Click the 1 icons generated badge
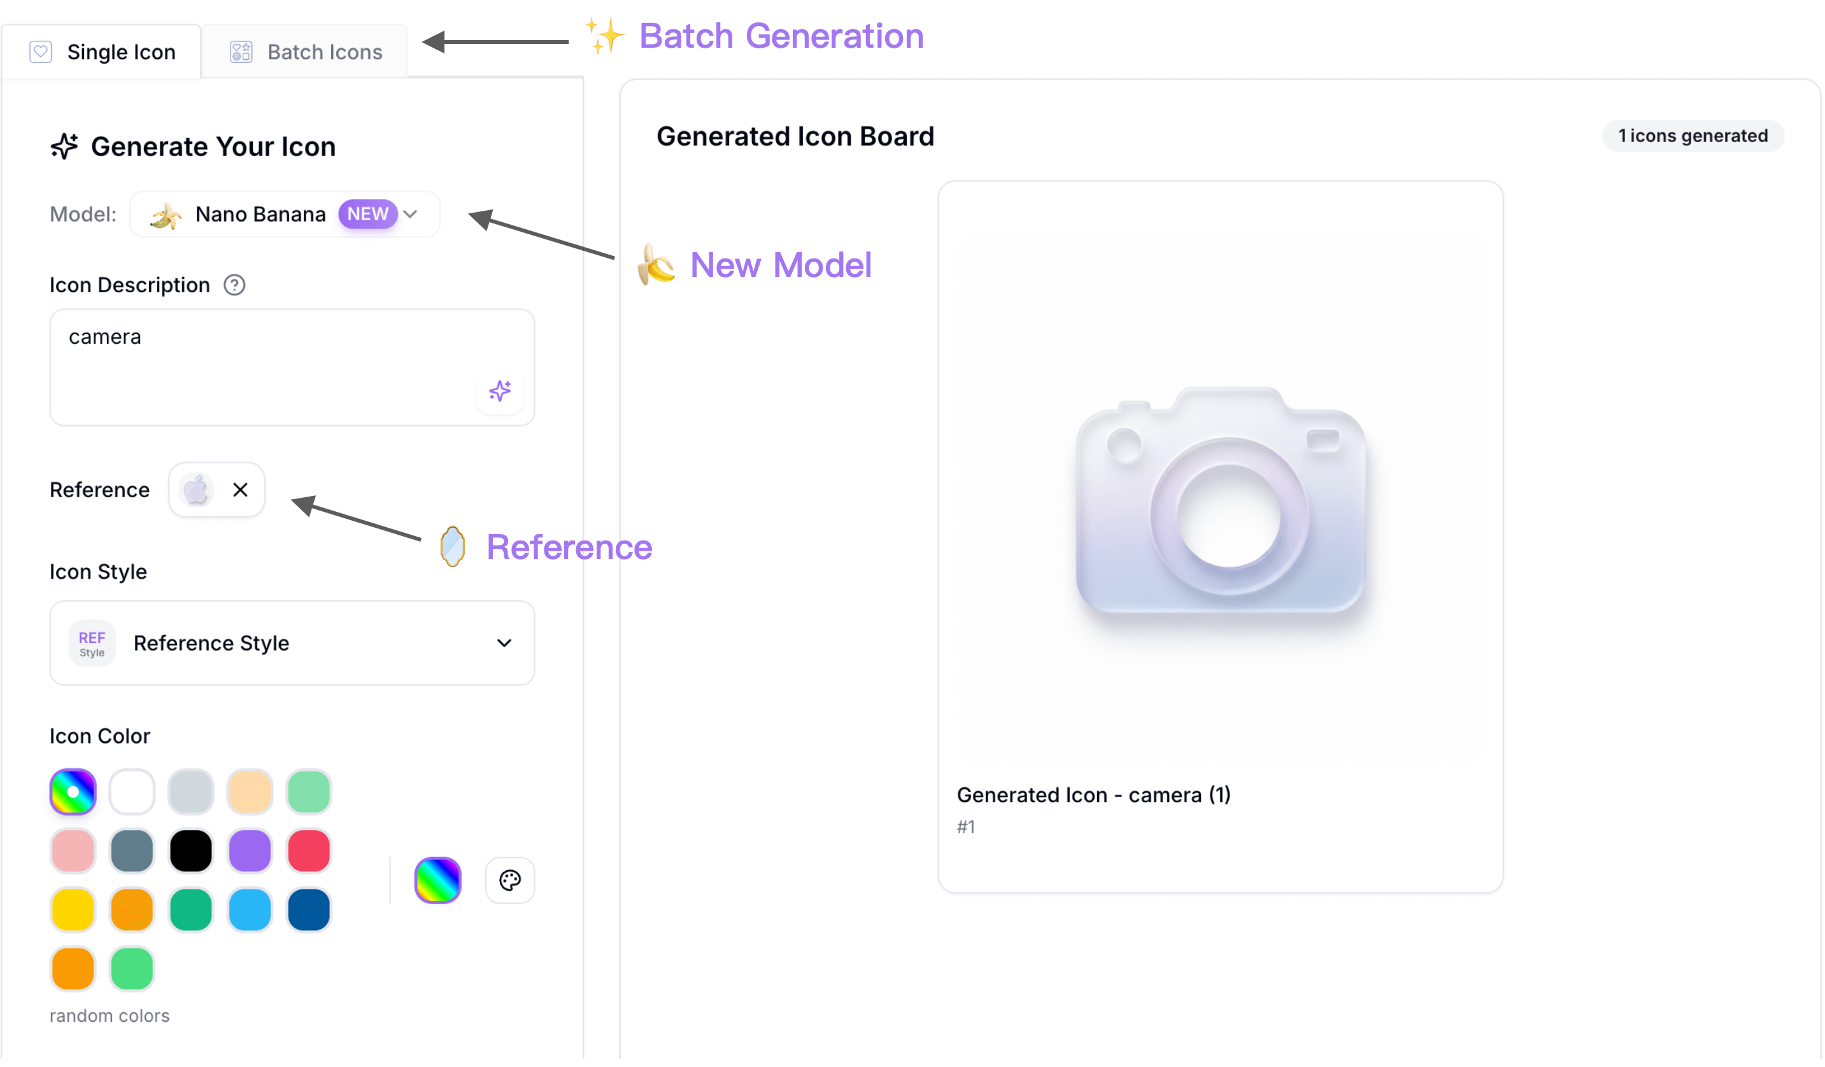Image resolution: width=1825 pixels, height=1067 pixels. pyautogui.click(x=1693, y=136)
